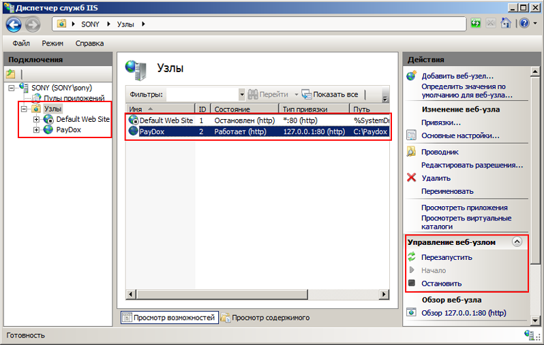Click the Home icon in top toolbar

point(505,24)
